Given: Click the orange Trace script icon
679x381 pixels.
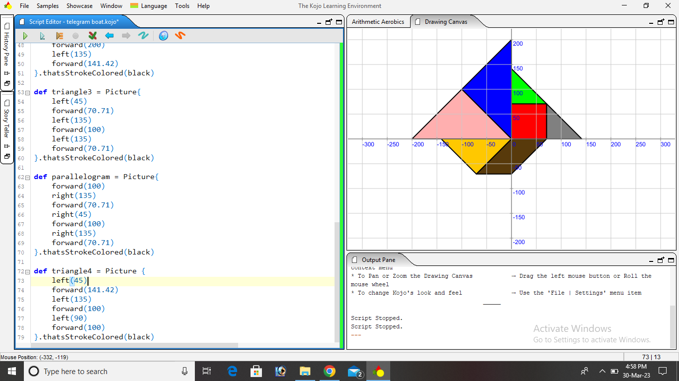Looking at the screenshot, I should coord(59,36).
